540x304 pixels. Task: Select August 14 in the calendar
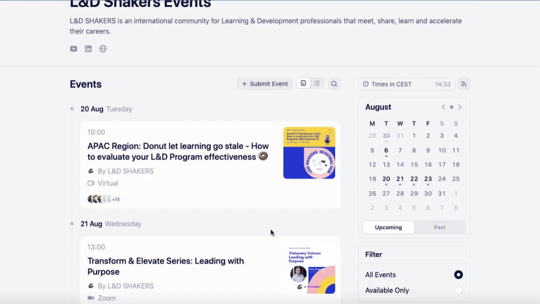(x=400, y=165)
